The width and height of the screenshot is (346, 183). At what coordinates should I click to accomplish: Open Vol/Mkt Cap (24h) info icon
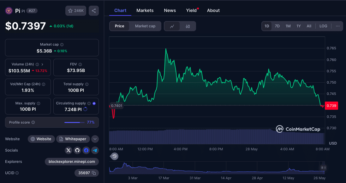point(44,84)
